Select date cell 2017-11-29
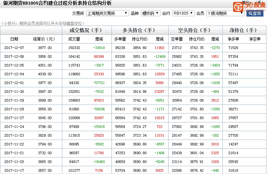 pos(14,100)
